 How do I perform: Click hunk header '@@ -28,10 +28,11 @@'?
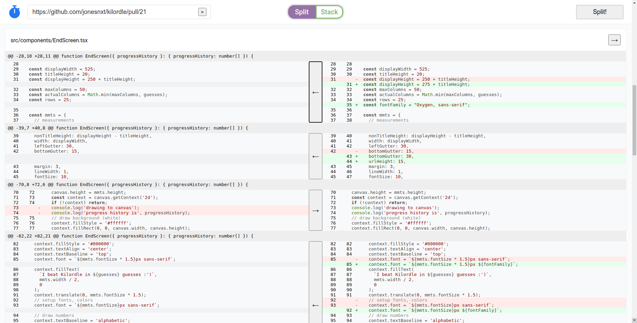point(316,56)
